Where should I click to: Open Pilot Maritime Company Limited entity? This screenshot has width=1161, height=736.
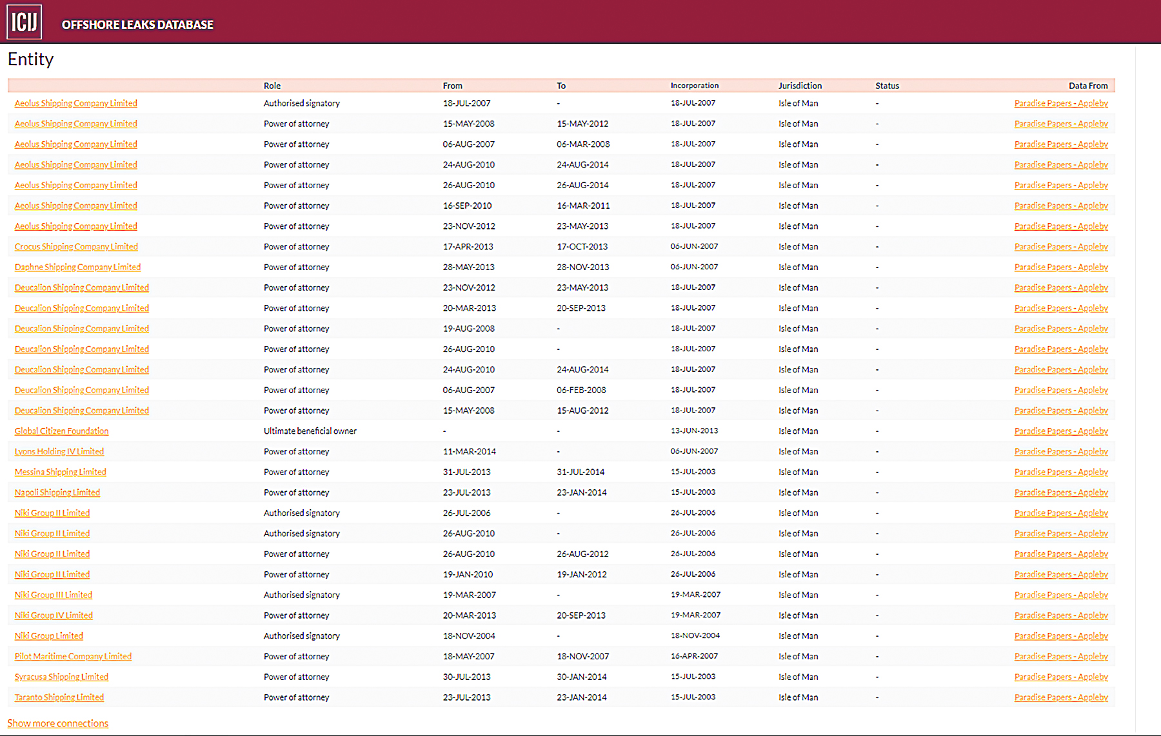click(73, 657)
